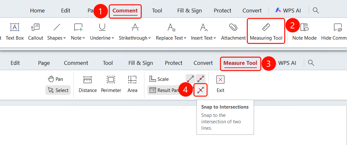This screenshot has height=145, width=347.
Task: Click the Insert Text icon
Action: pyautogui.click(x=204, y=27)
